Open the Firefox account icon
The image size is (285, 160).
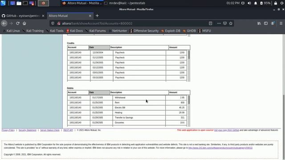273,24
